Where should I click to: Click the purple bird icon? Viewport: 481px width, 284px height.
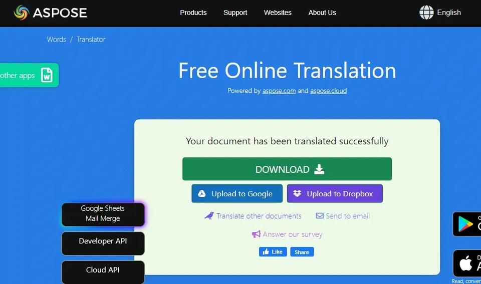pyautogui.click(x=209, y=215)
